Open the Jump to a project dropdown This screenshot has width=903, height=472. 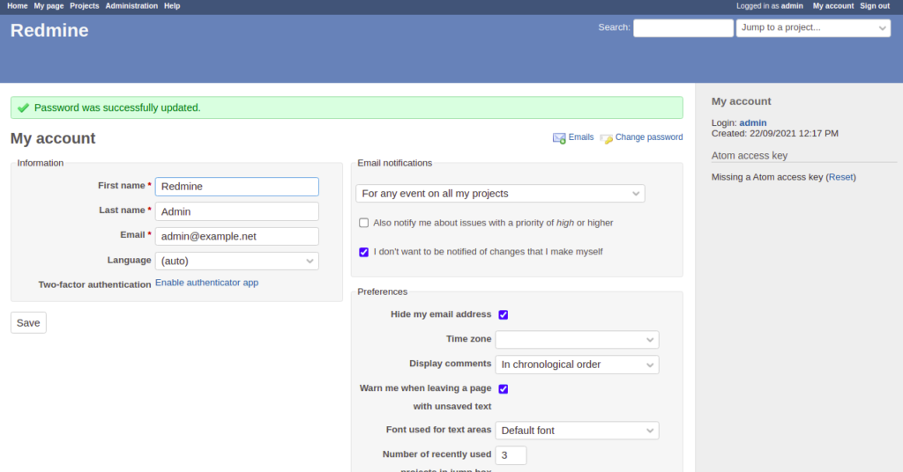(813, 27)
